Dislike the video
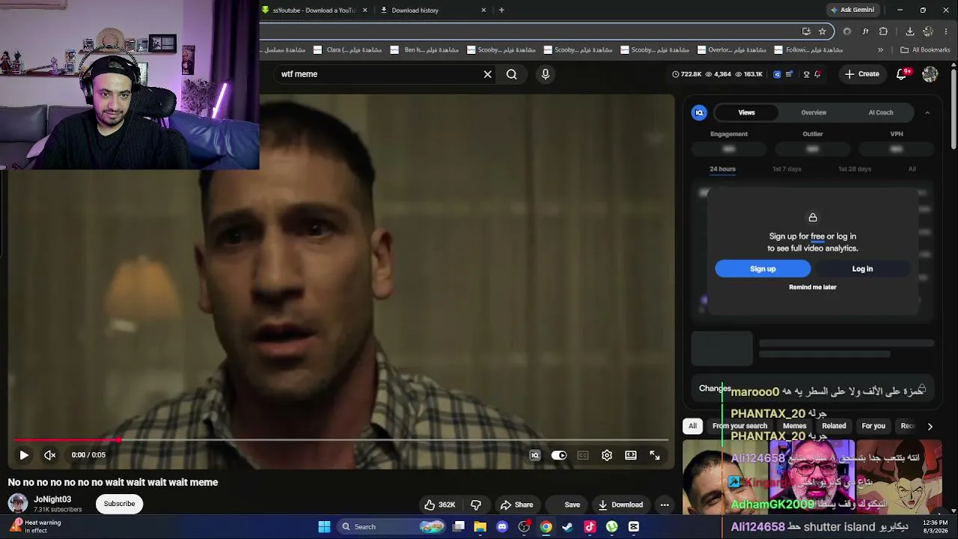Image resolution: width=958 pixels, height=539 pixels. 476,505
